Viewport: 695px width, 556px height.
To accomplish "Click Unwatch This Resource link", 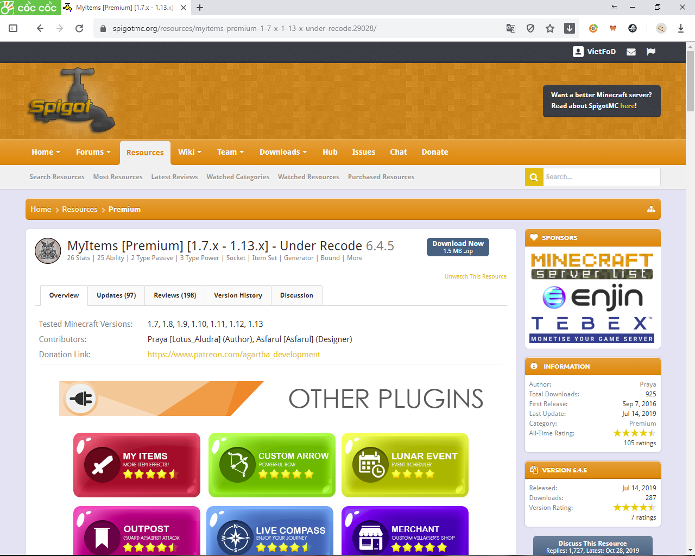I will (x=476, y=276).
